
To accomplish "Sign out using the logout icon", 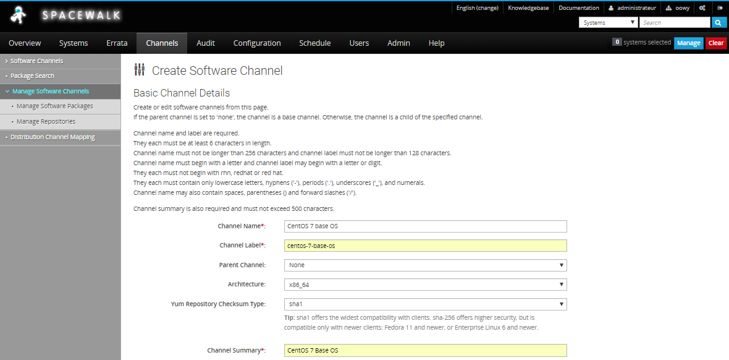I will pos(720,8).
